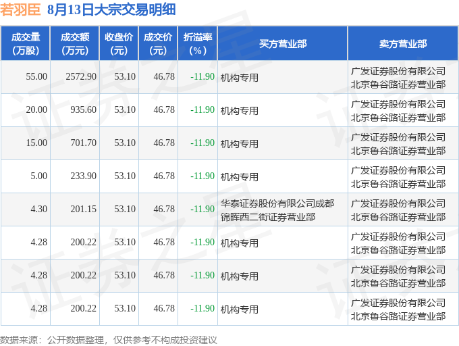The width and height of the screenshot is (459, 346).
Task: Click 机构专用 in the 935.60 row
Action: pos(240,111)
